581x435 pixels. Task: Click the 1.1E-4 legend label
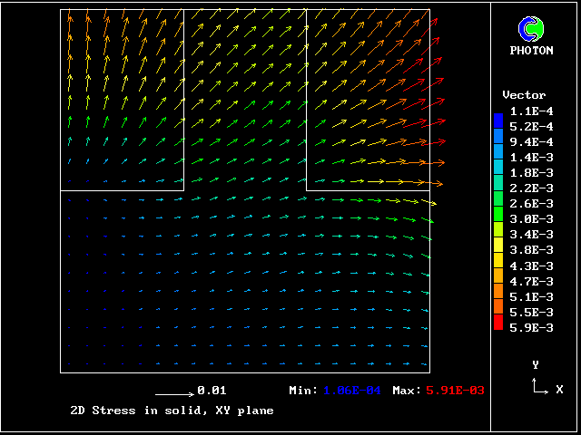coord(531,111)
